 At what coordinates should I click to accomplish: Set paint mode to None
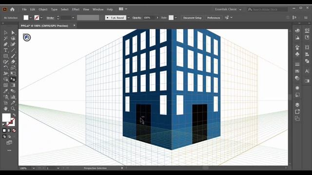[14, 130]
